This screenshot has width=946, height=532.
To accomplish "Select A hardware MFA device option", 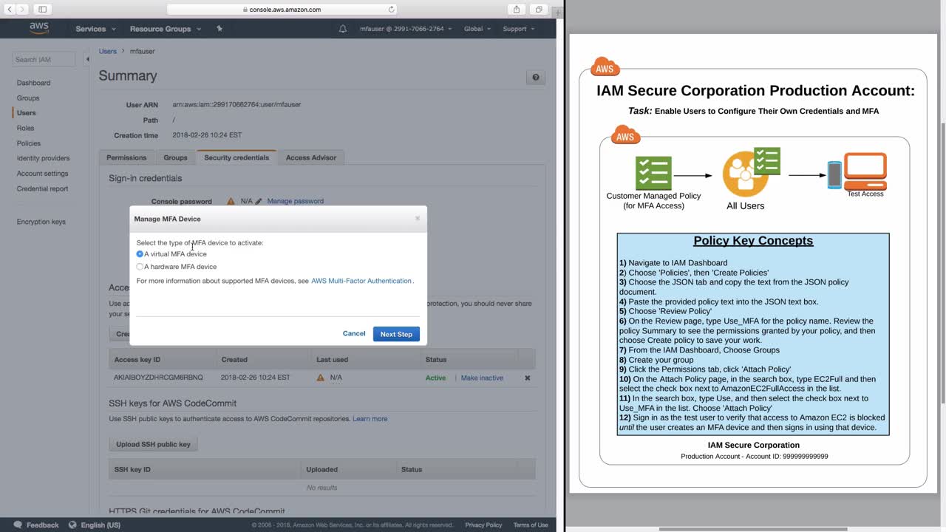I will [140, 267].
